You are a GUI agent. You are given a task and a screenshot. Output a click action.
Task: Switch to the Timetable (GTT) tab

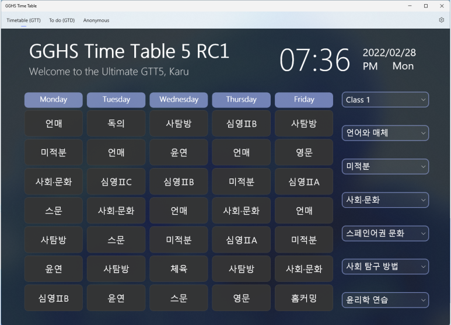[x=23, y=20]
